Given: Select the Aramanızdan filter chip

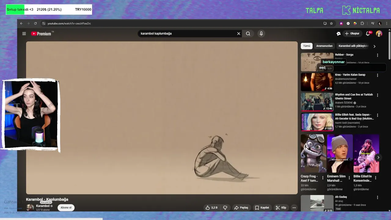Looking at the screenshot, I should point(324,46).
